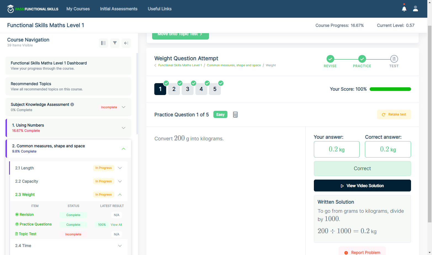Click the Course Progress: 16.67% text

[340, 25]
